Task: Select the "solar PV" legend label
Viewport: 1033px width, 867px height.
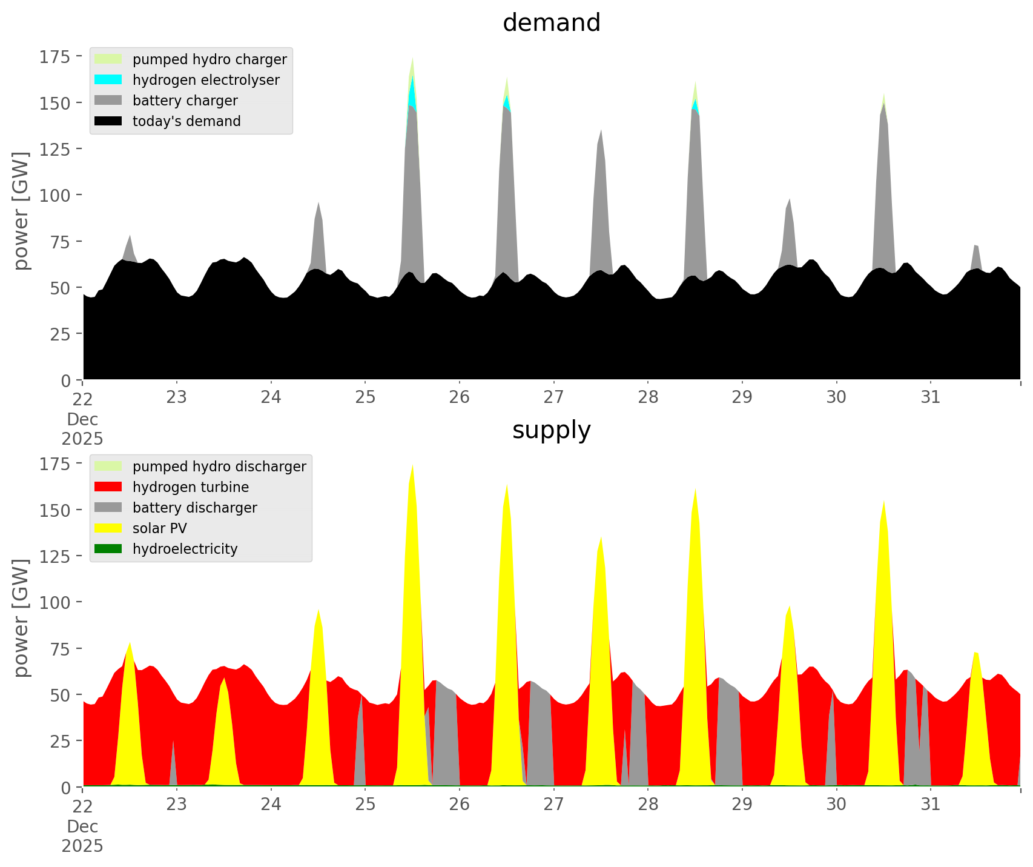Action: coord(159,528)
